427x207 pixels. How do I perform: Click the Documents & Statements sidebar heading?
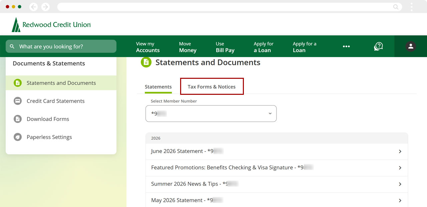point(49,63)
